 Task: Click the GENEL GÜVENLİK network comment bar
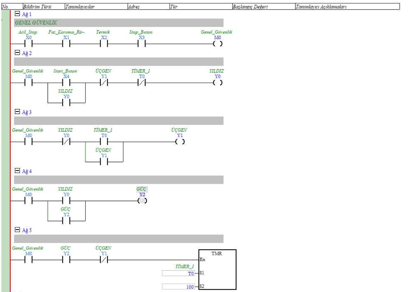pos(119,23)
